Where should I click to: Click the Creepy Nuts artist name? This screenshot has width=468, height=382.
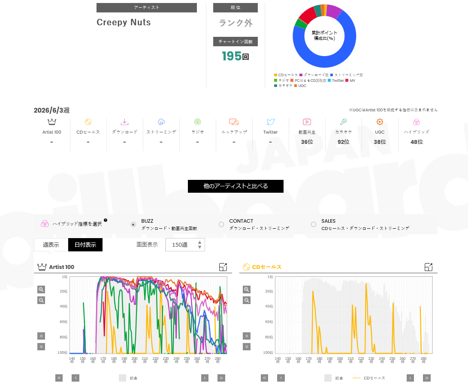124,22
